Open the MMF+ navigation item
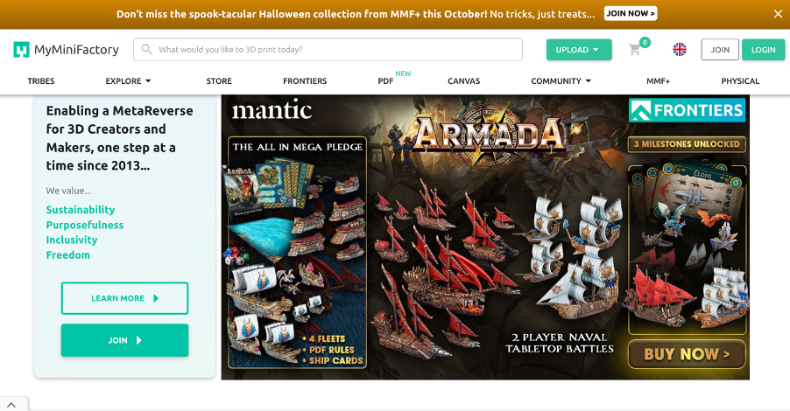This screenshot has height=411, width=790. tap(658, 81)
